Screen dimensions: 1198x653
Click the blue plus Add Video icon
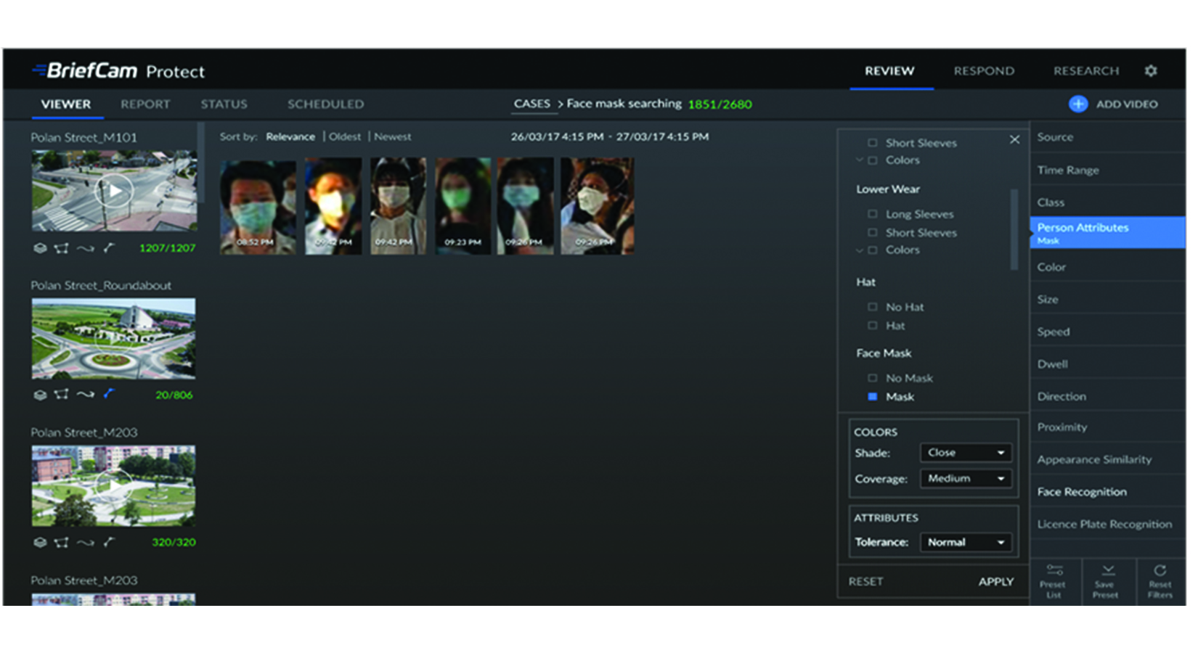[x=1077, y=104]
